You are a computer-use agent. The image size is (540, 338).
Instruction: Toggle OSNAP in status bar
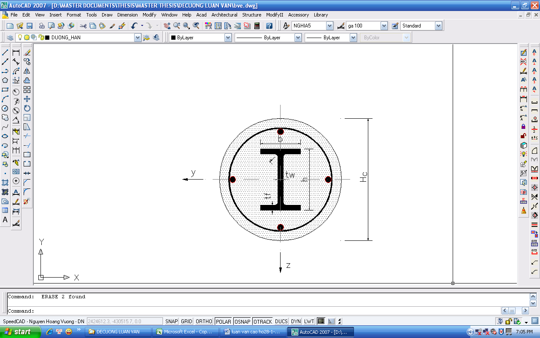(243, 322)
